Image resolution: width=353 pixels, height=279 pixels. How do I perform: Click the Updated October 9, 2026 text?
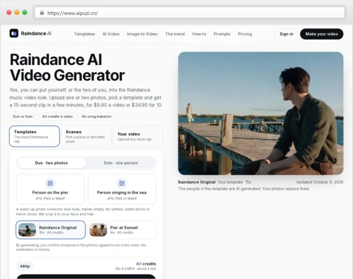click(319, 182)
